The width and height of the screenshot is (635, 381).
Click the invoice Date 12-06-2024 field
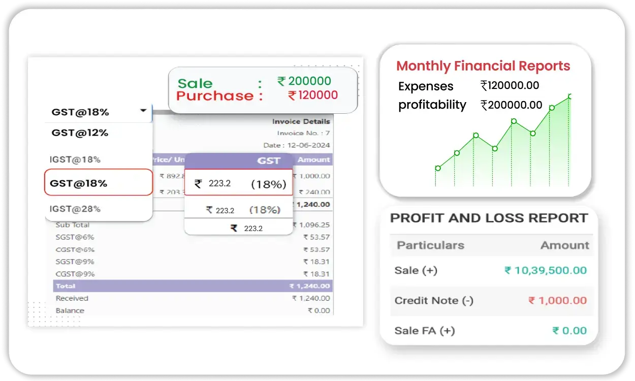coord(297,145)
